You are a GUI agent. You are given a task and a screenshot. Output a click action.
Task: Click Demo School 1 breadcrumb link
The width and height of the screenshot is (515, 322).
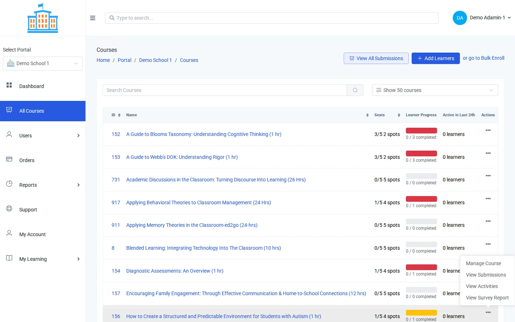(155, 60)
